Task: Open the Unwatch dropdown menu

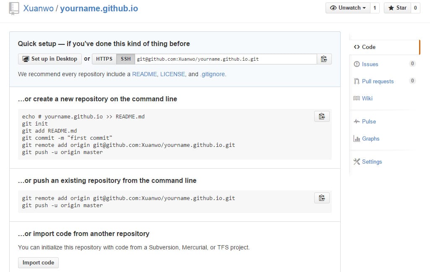Action: pos(347,8)
